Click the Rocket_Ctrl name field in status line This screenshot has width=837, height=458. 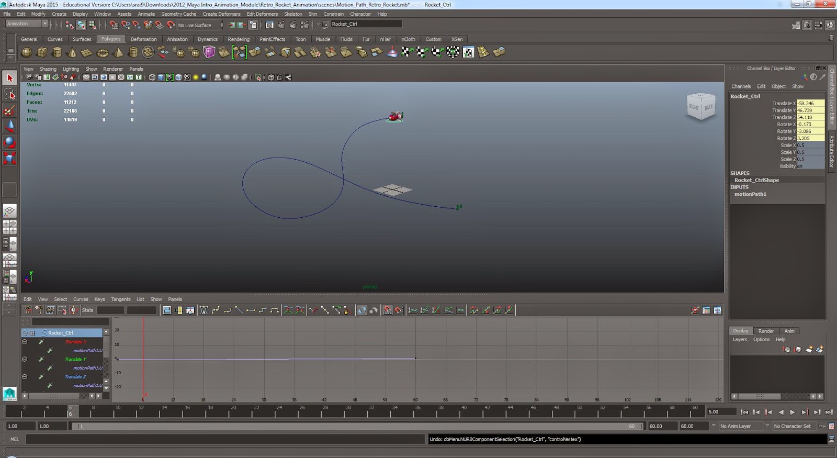[x=366, y=24]
